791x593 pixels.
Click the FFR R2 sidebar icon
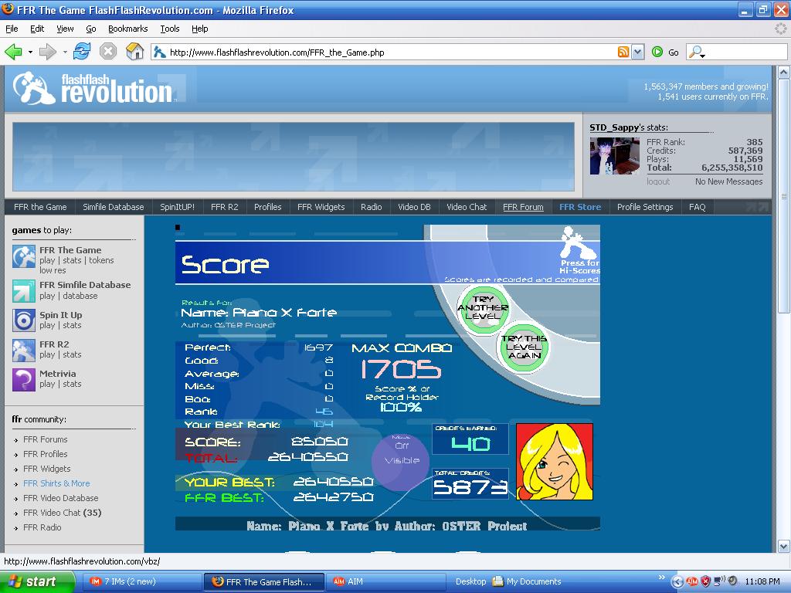point(24,351)
